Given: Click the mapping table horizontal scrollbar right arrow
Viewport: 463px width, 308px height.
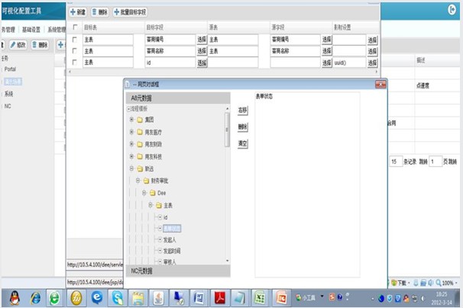Looking at the screenshot, I should [376, 72].
